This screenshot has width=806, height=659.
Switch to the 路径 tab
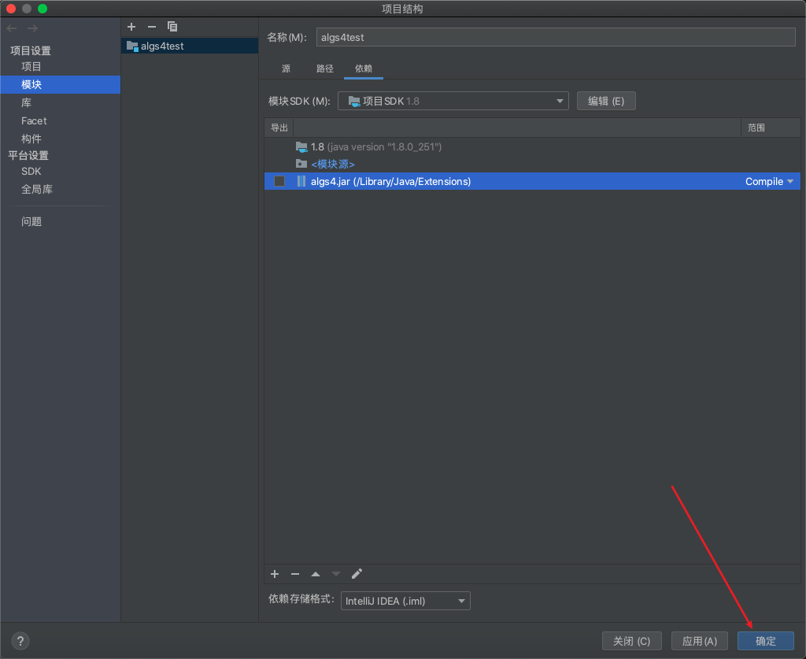pos(325,68)
